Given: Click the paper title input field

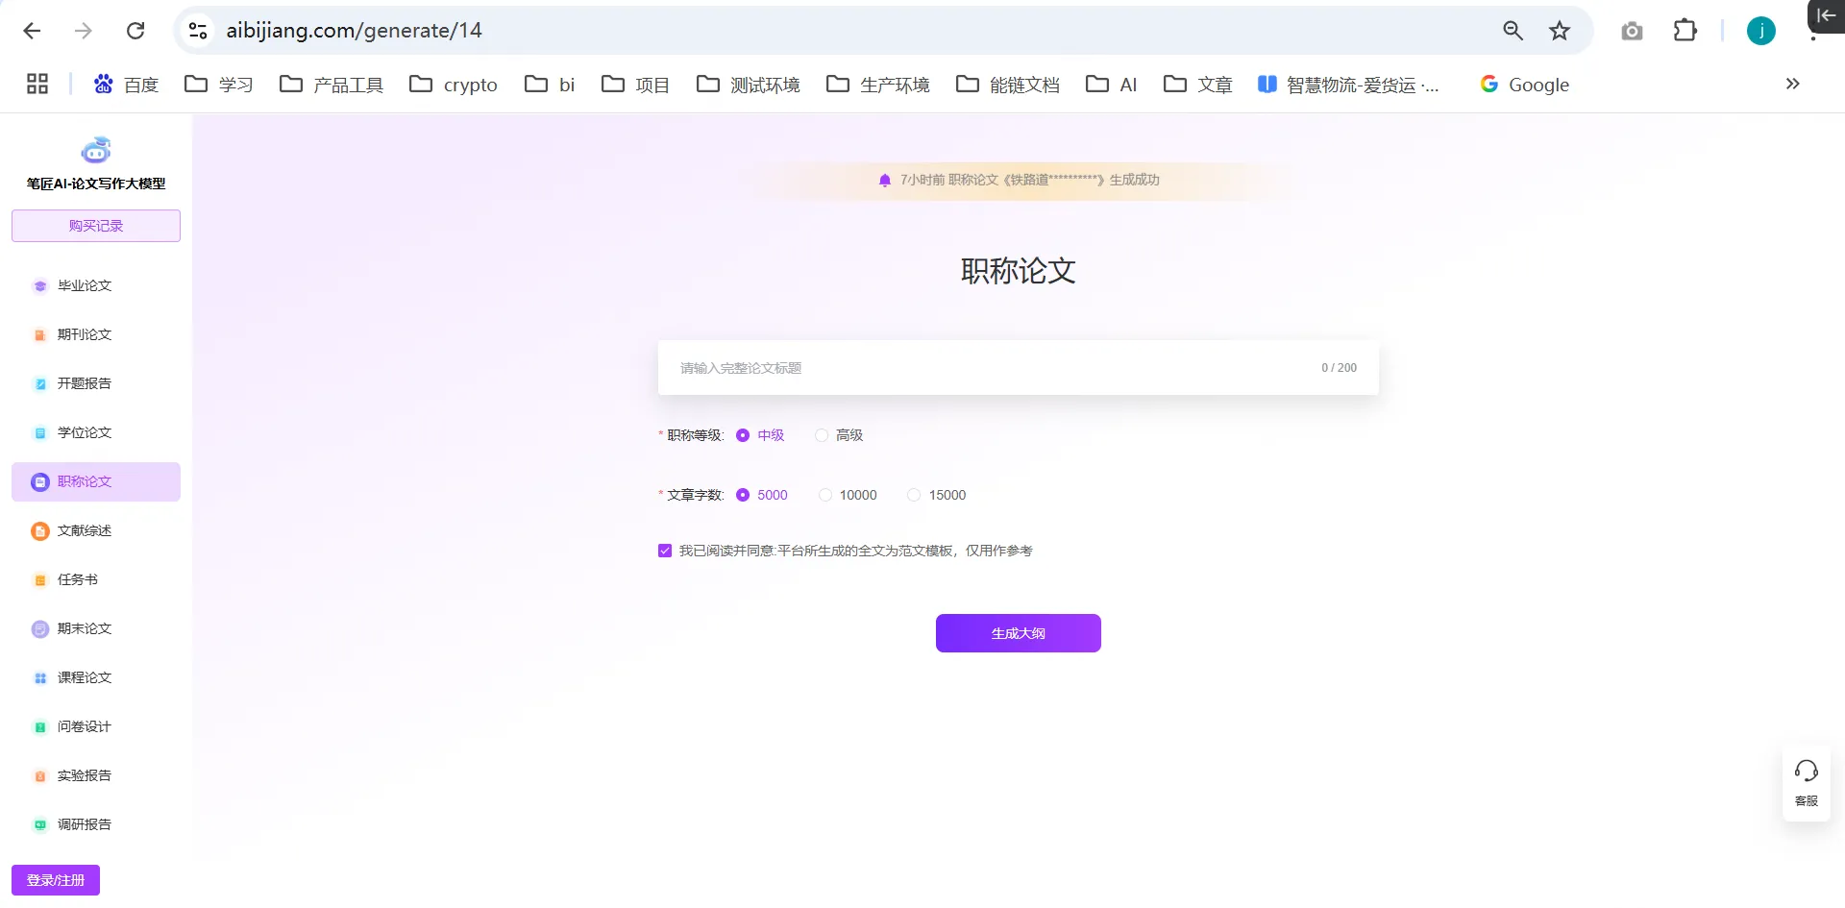Looking at the screenshot, I should (x=990, y=368).
